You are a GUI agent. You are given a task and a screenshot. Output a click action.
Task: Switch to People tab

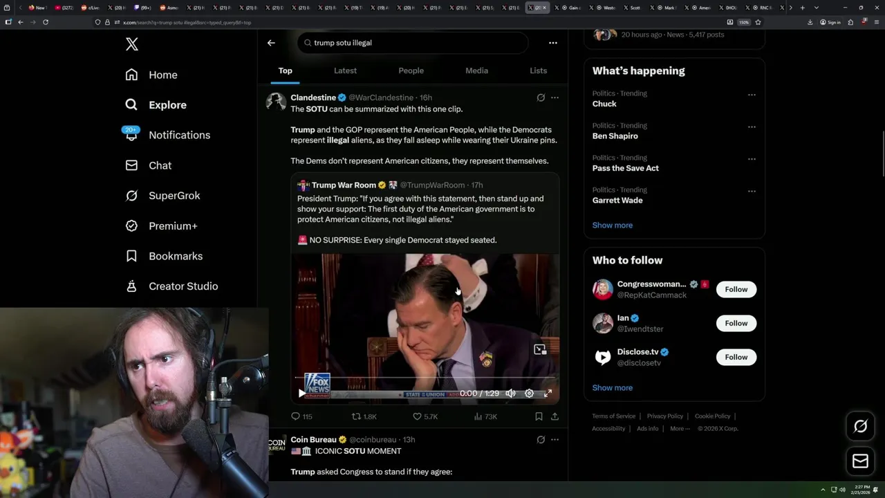pos(411,71)
